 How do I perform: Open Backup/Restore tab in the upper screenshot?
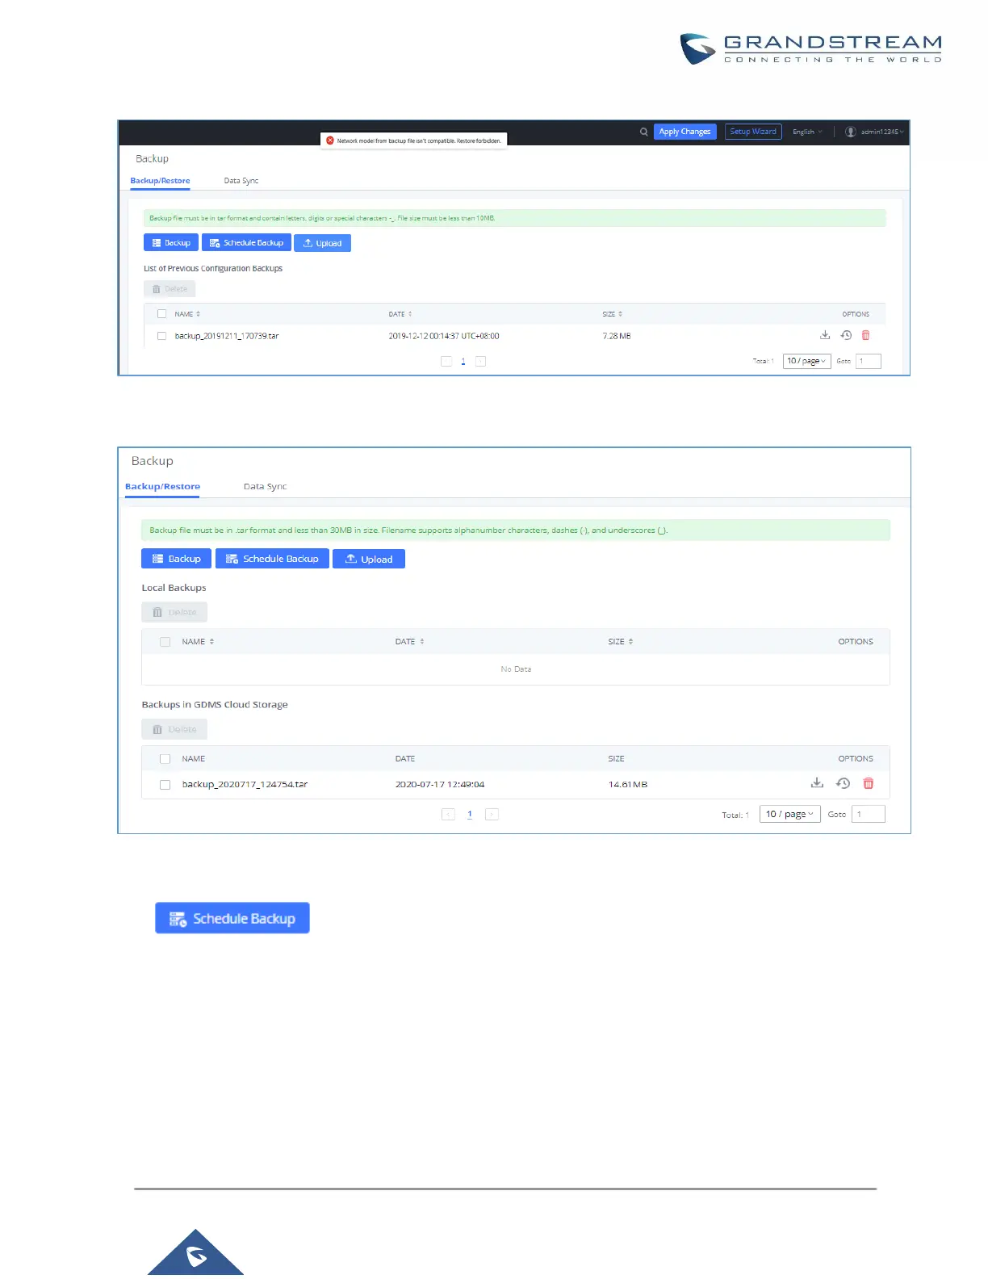160,181
